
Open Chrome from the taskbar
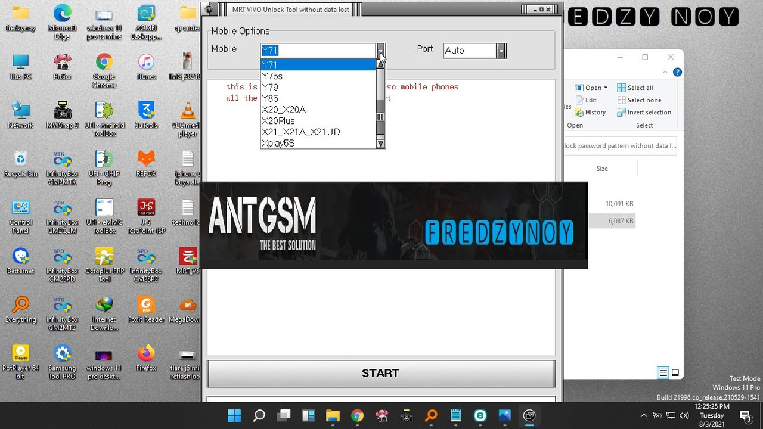(x=357, y=416)
